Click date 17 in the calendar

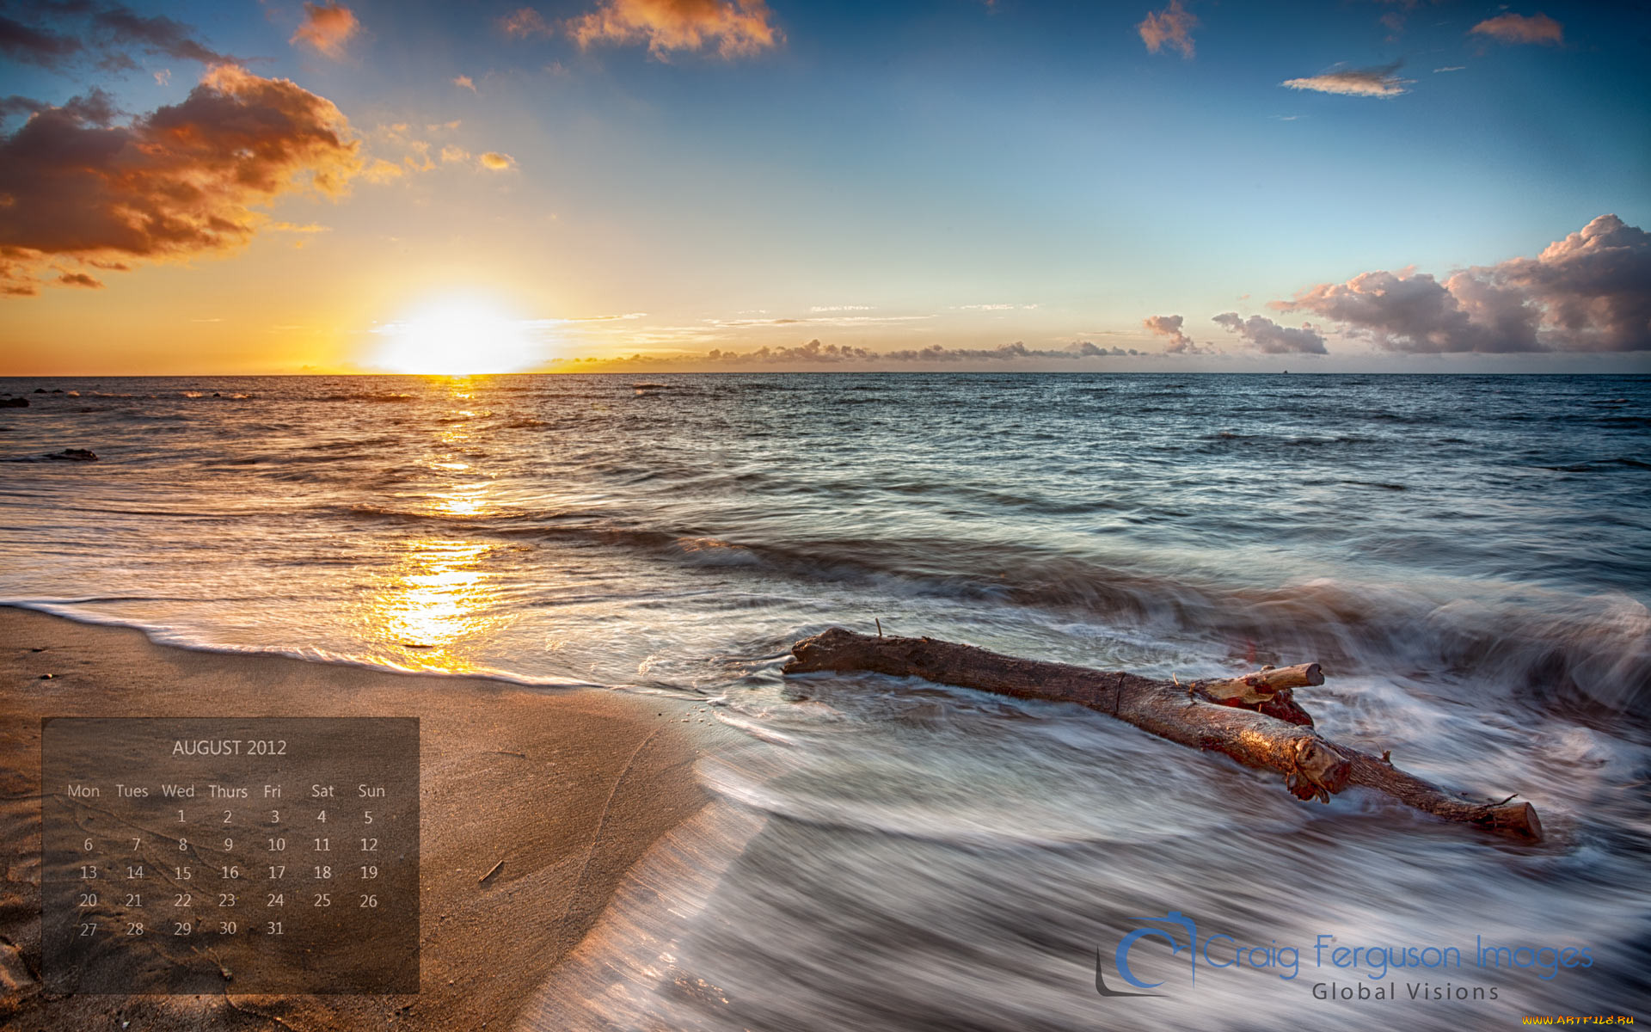[x=276, y=872]
